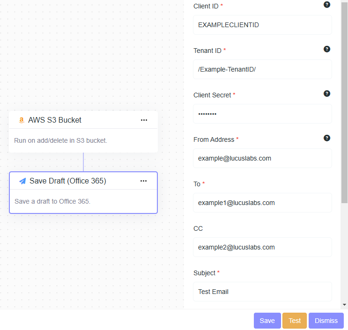Open the help tooltip for Tenant ID
The height and width of the screenshot is (330, 348).
point(327,49)
